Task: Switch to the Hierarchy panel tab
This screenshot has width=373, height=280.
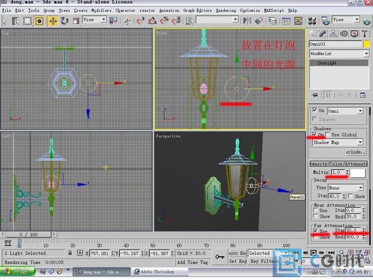Action: click(x=333, y=34)
